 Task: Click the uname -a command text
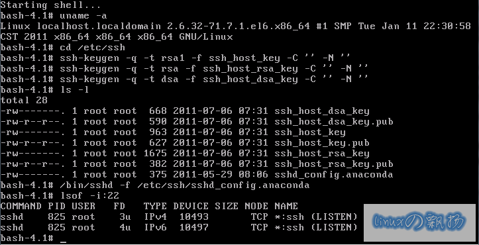pyautogui.click(x=83, y=16)
